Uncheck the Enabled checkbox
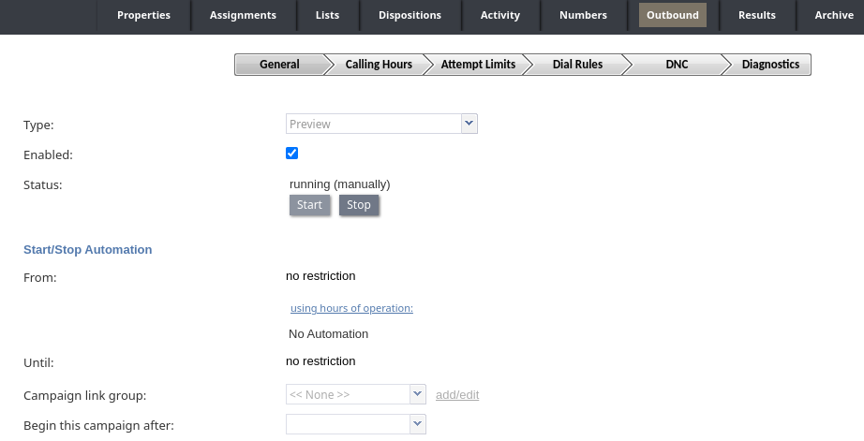 pyautogui.click(x=292, y=153)
